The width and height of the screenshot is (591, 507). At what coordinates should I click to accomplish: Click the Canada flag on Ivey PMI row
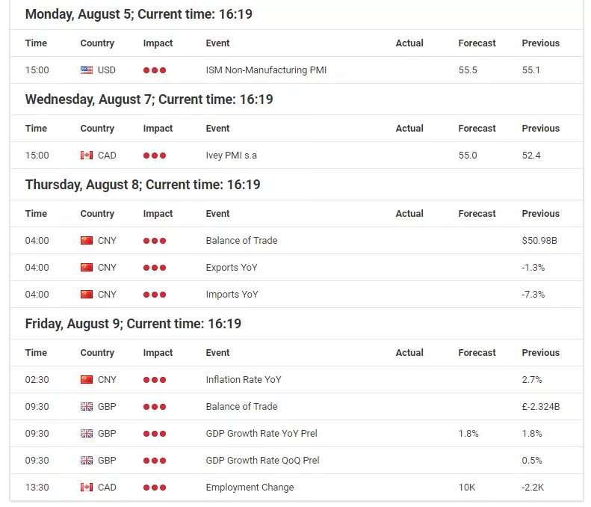87,156
